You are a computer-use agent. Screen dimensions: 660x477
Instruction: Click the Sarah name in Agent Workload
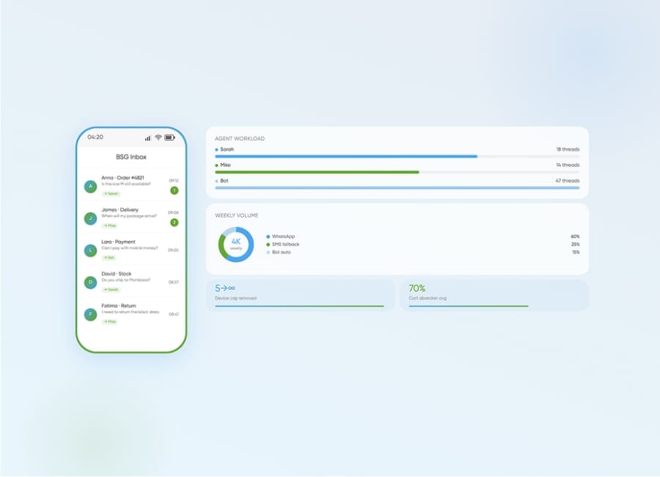(227, 149)
